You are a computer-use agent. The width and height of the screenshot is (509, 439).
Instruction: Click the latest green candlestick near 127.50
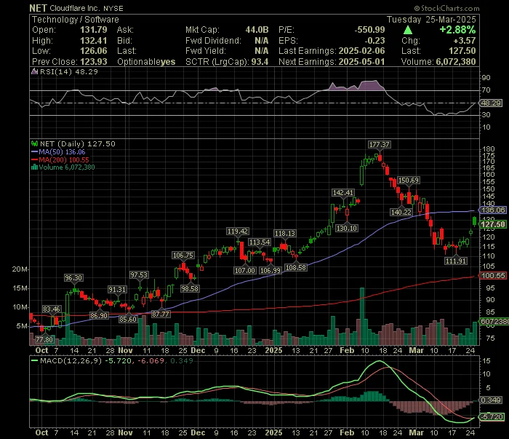[x=475, y=221]
